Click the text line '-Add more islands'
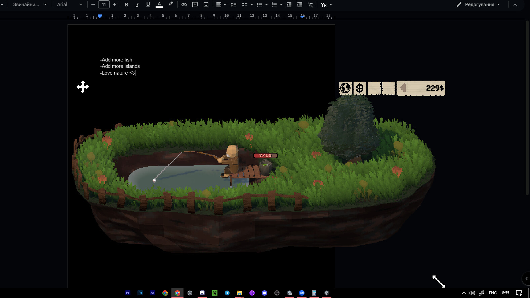 (120, 66)
